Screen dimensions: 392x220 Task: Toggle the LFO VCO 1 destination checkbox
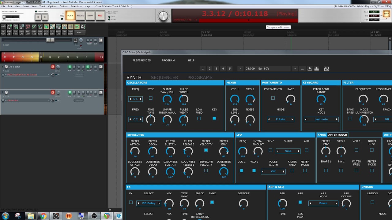(241, 170)
